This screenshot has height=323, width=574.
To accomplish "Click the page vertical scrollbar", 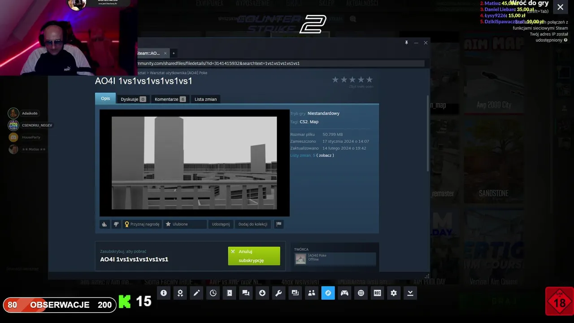I will [428, 133].
